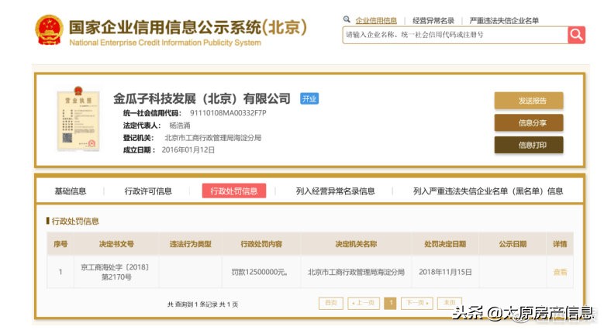Click the 序号 column header
Viewport: 604px width, 330px height.
(60, 244)
